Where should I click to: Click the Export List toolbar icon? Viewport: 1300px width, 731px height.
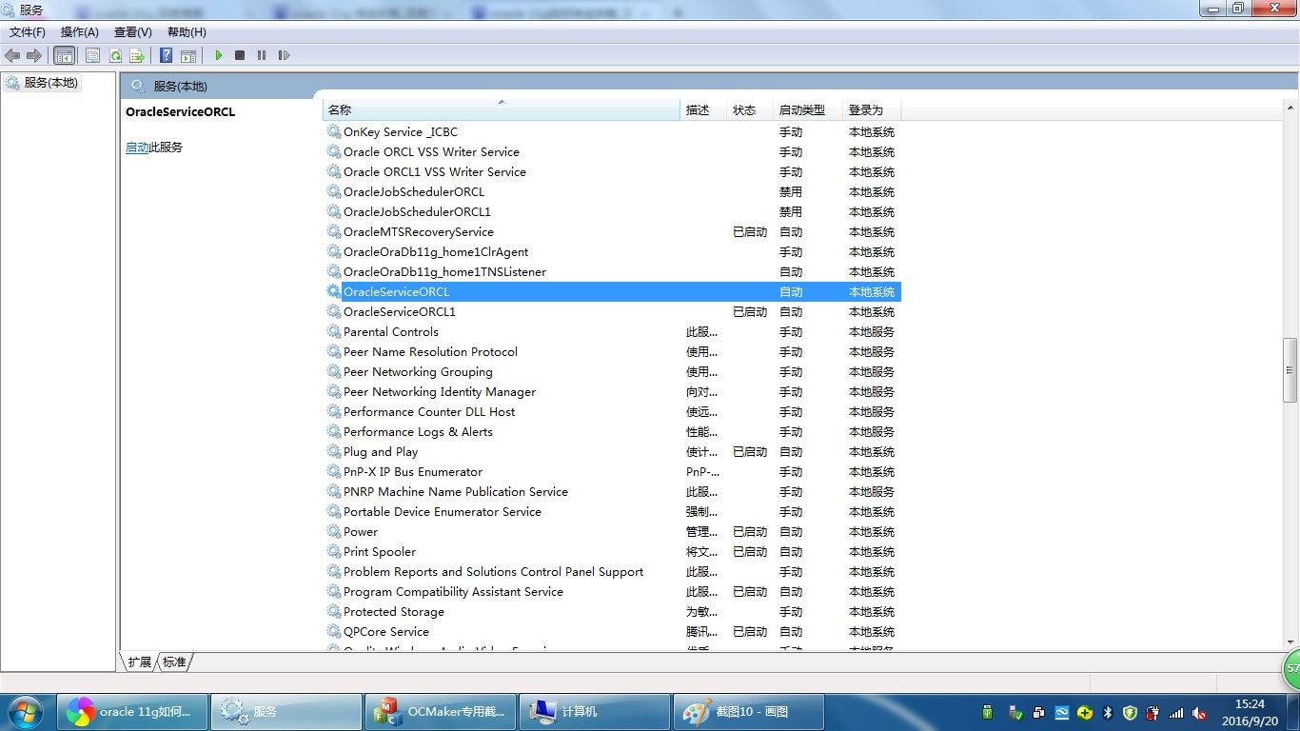(x=137, y=55)
